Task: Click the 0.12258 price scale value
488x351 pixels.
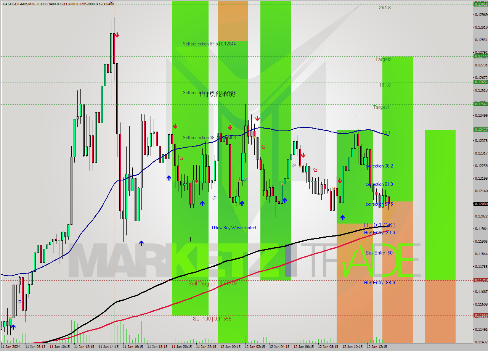Action: (x=481, y=166)
